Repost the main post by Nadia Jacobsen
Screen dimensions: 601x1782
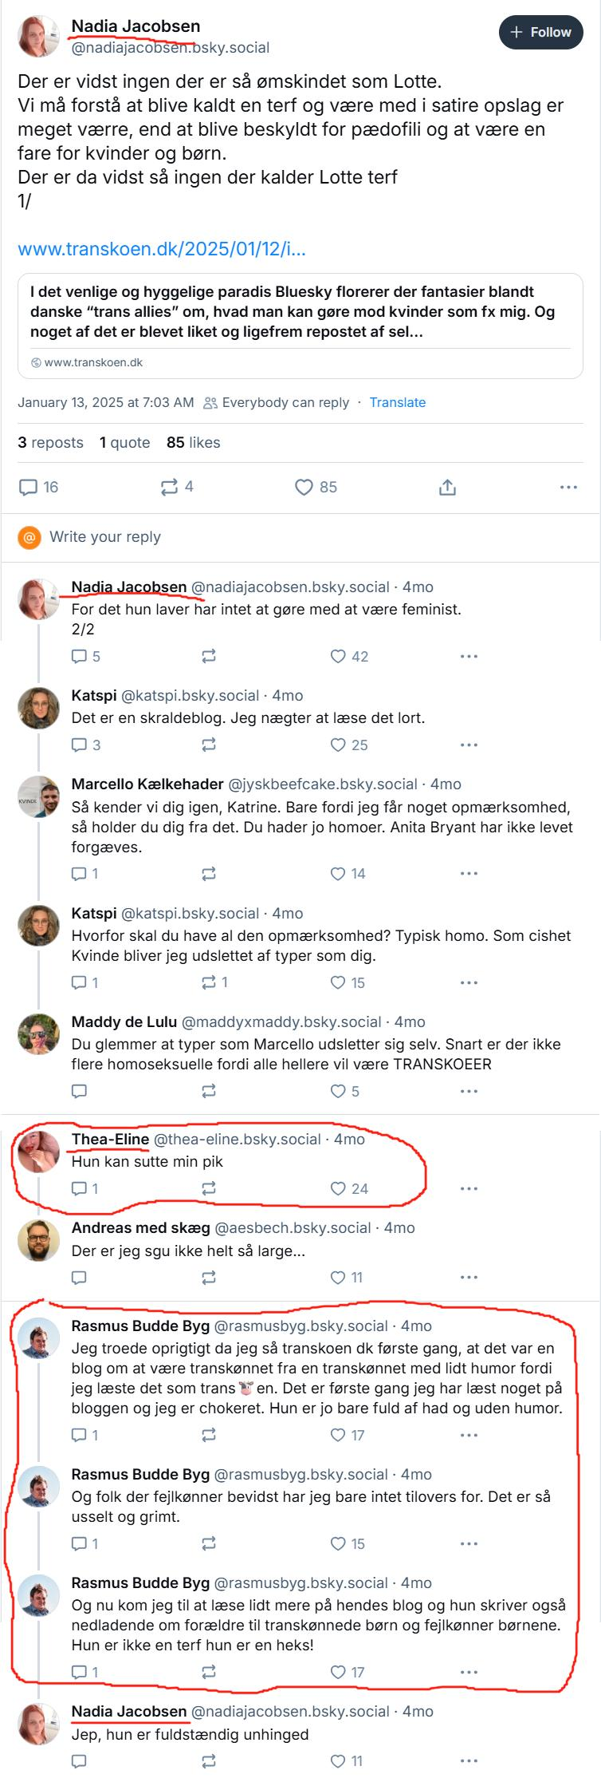point(170,487)
